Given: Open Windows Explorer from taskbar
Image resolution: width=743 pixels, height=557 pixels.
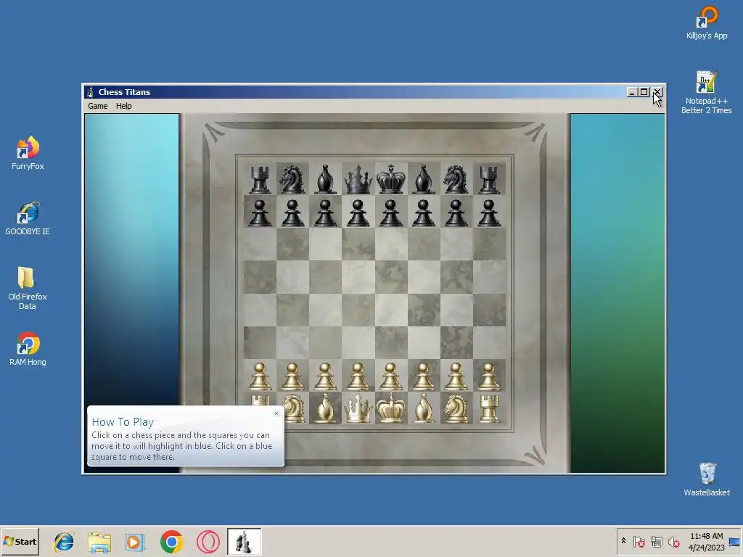Looking at the screenshot, I should coord(99,542).
